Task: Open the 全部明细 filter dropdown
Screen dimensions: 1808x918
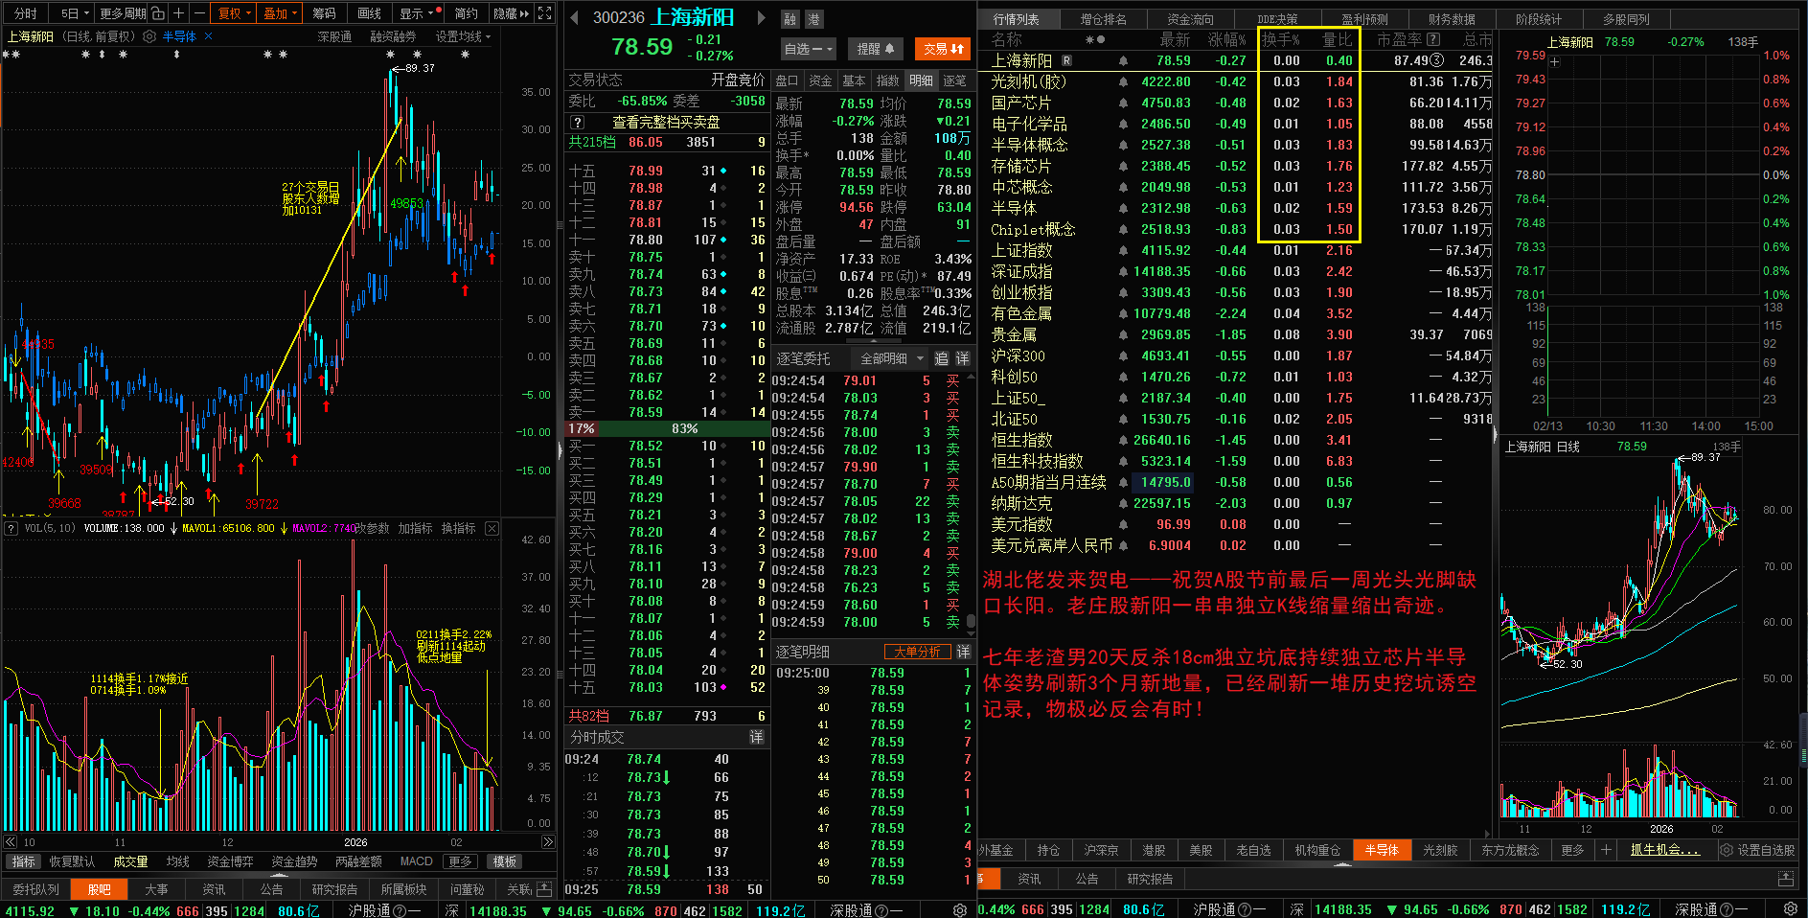Action: (x=890, y=358)
